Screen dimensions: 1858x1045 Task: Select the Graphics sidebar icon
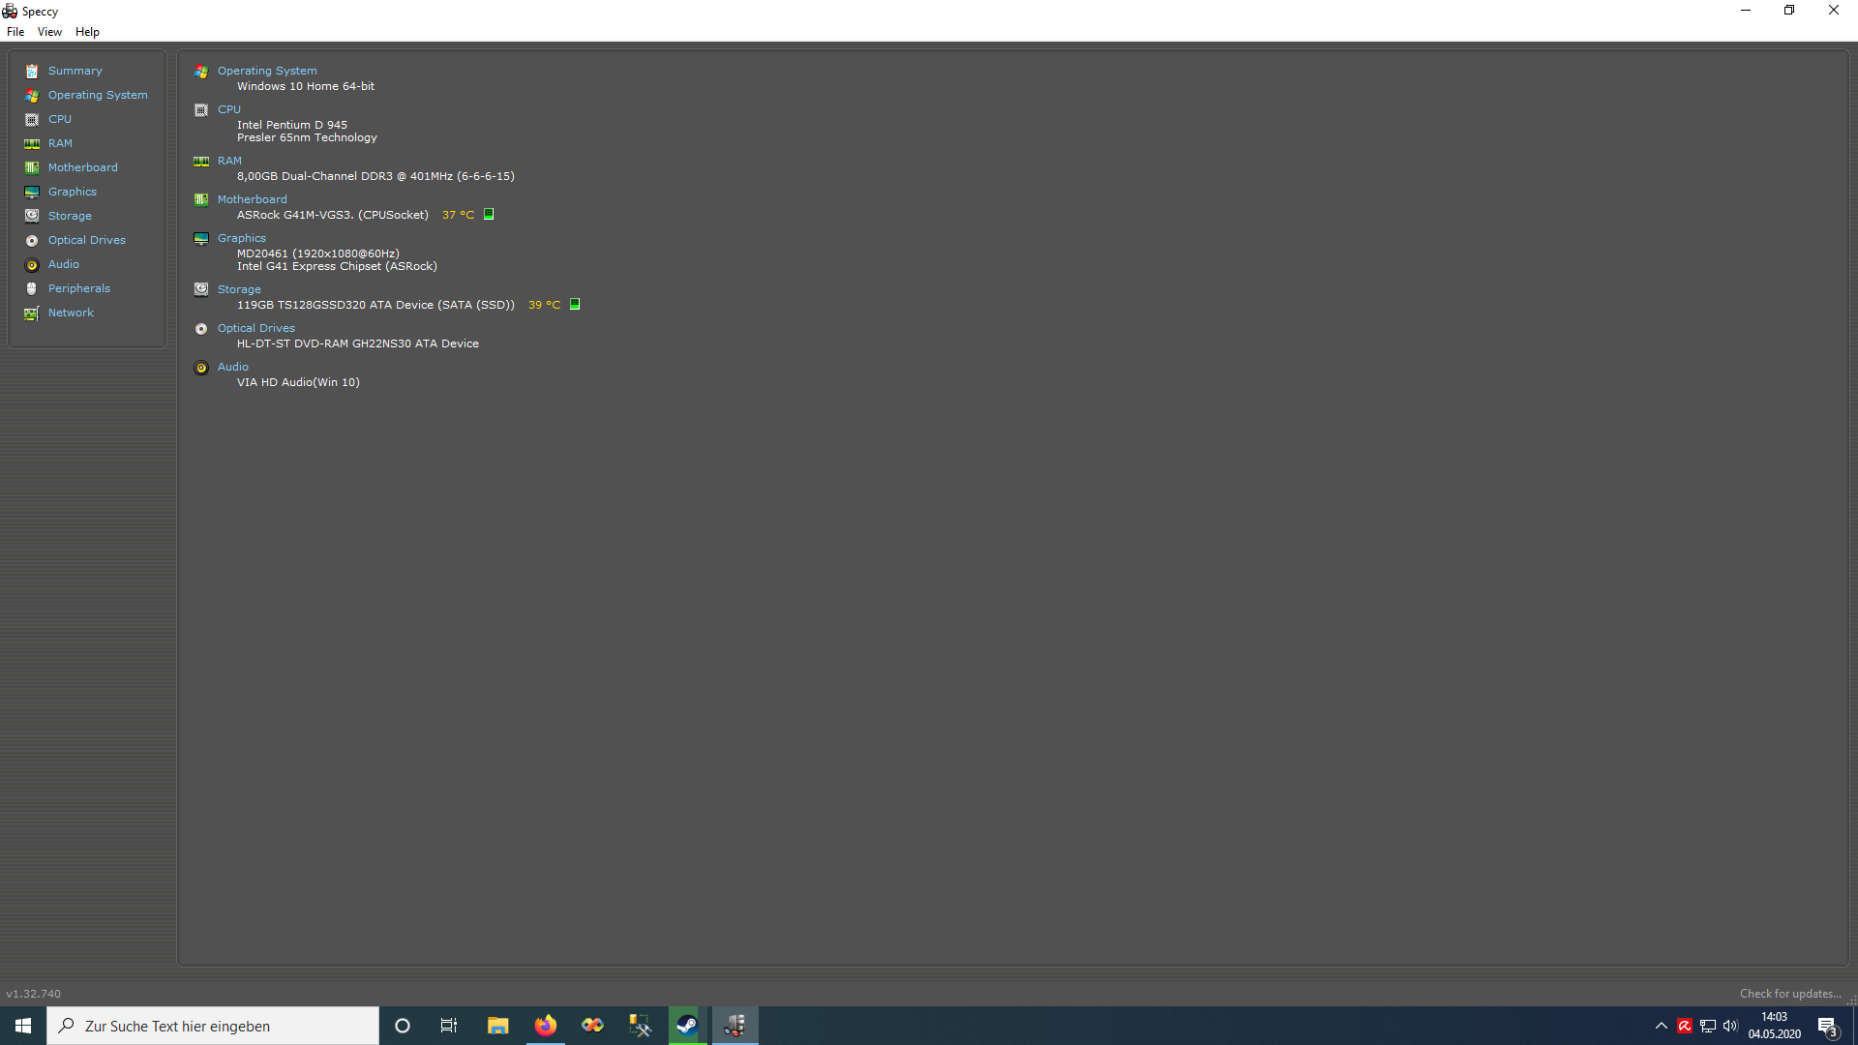(x=32, y=192)
